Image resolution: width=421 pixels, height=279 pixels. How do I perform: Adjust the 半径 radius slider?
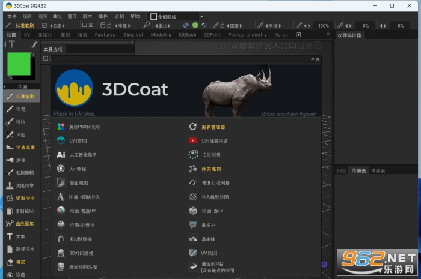point(128,26)
